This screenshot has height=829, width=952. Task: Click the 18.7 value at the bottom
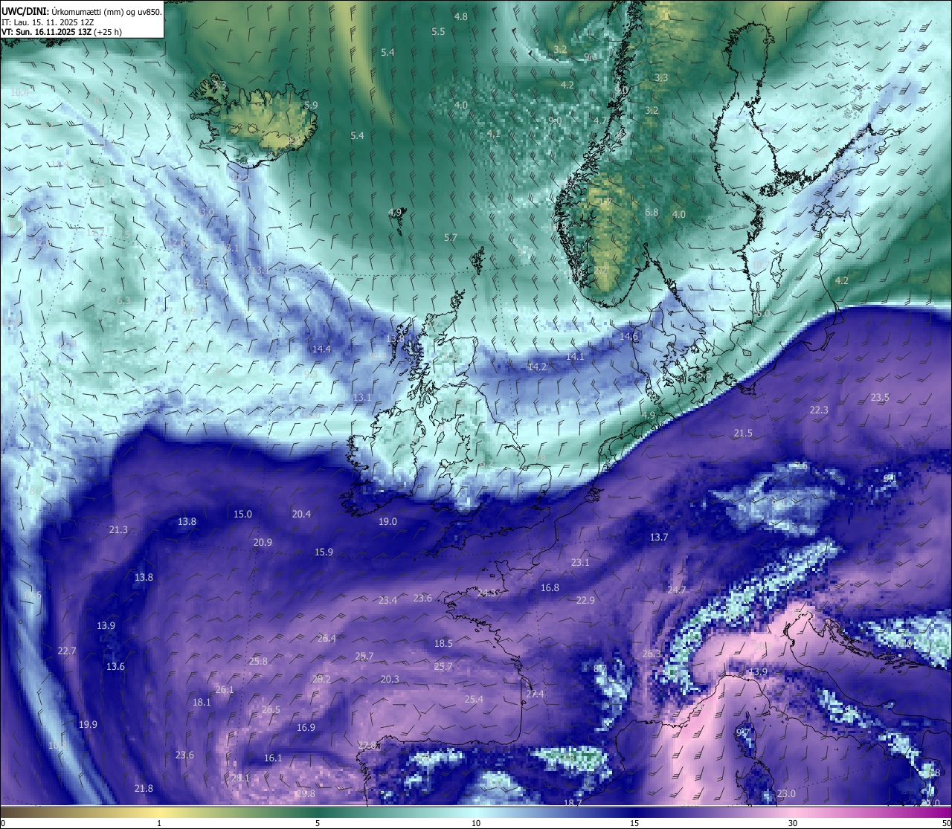click(x=573, y=804)
